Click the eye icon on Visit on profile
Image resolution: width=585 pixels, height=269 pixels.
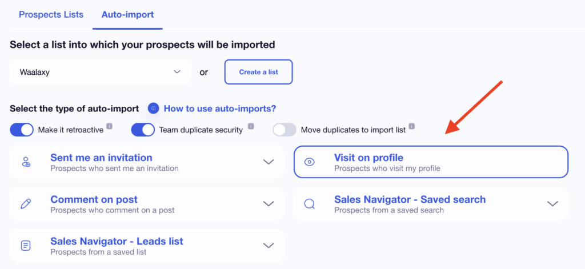[309, 162]
